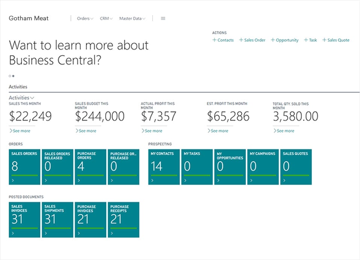This screenshot has height=260, width=360.
Task: Click See more under Est. Profit This Month
Action: point(218,131)
